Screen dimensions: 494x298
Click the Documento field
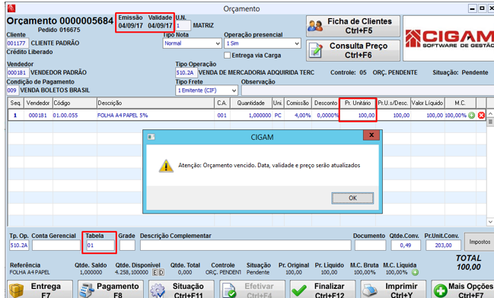[370, 245]
